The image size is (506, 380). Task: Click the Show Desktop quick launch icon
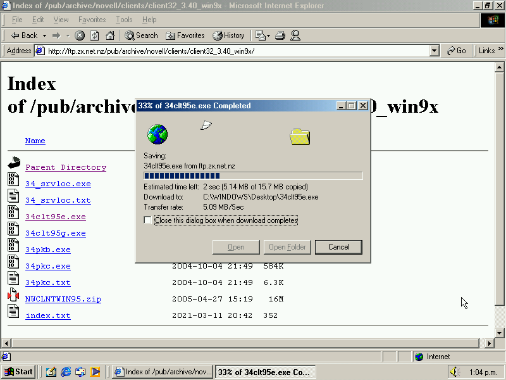51,372
